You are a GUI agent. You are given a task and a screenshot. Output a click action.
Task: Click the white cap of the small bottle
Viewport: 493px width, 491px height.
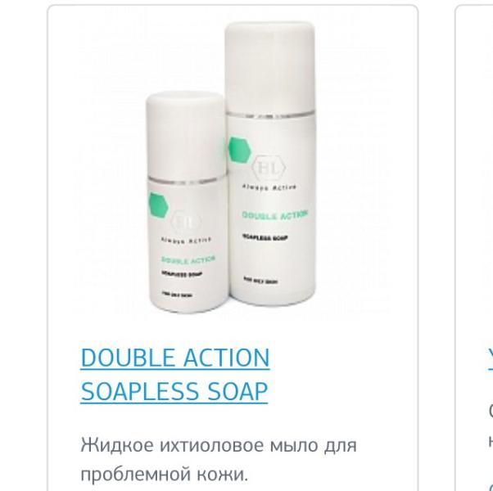(x=186, y=135)
